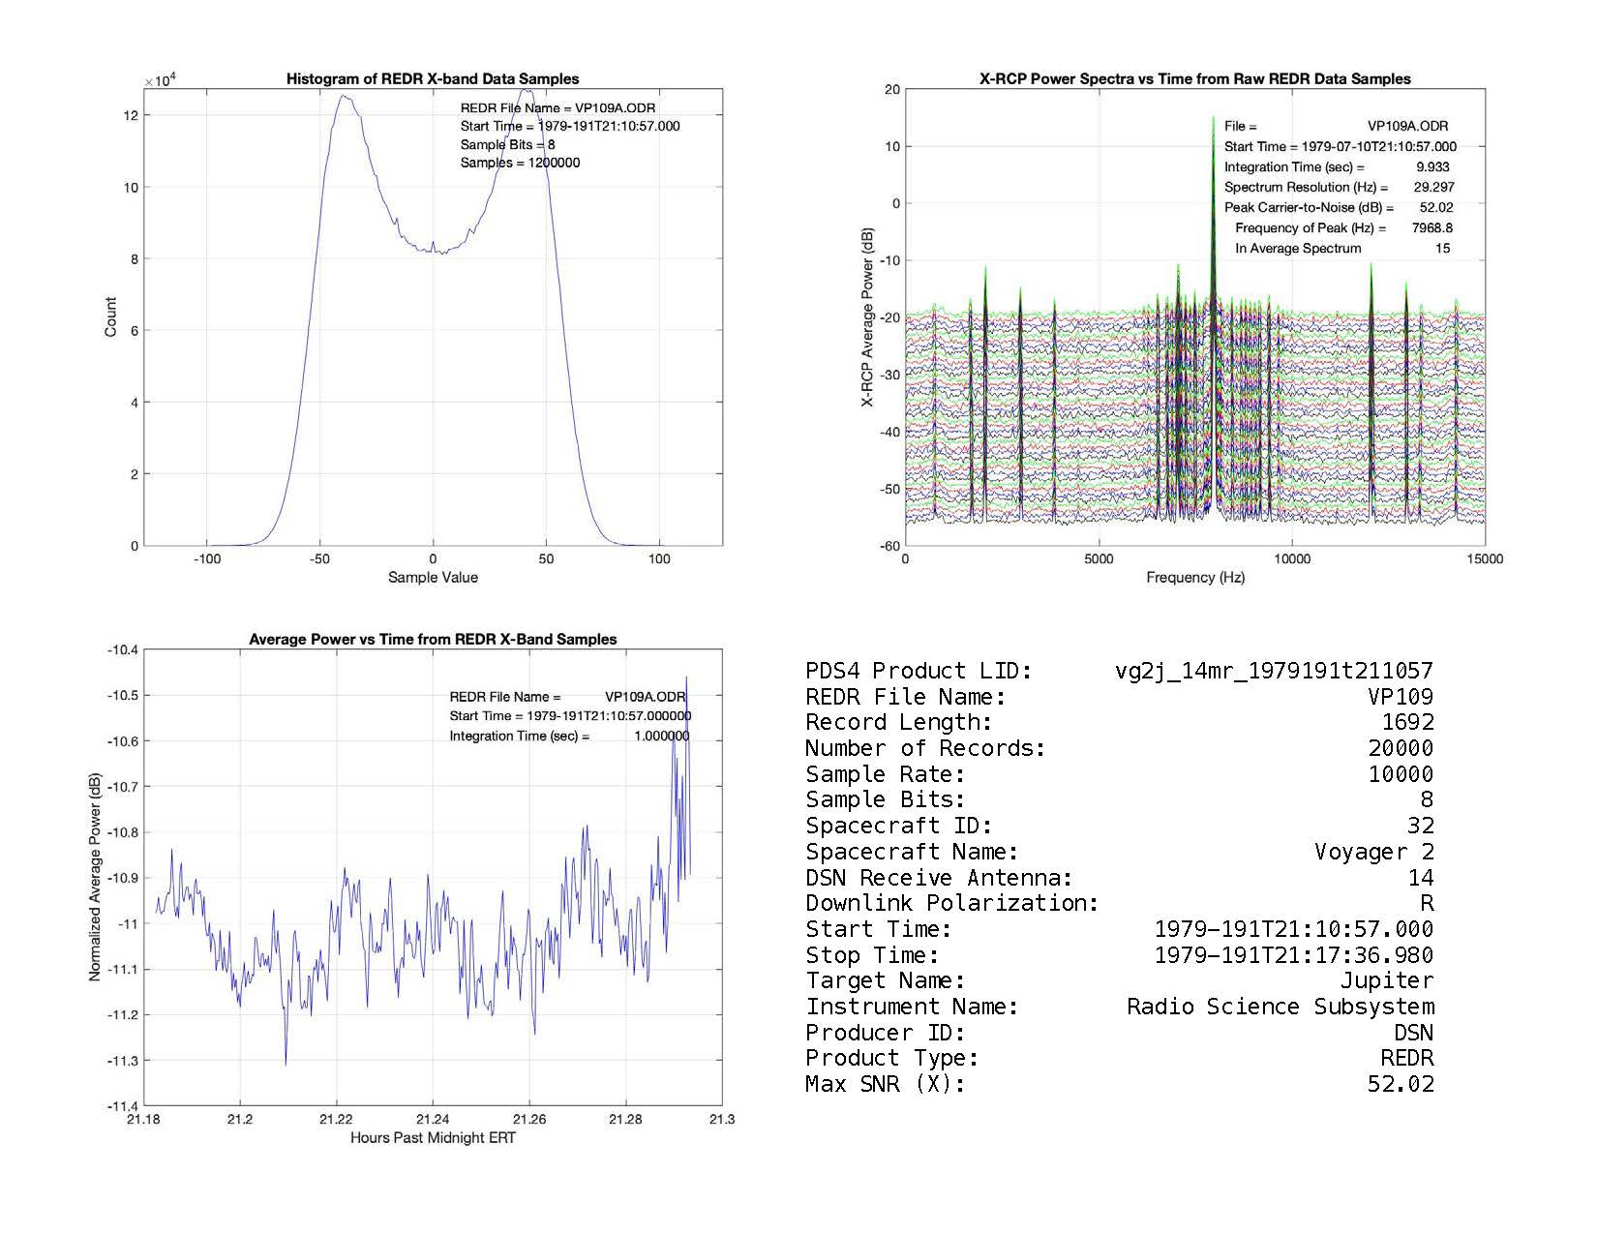Click the 'Hours Past Midnight ERT' axis label
The width and height of the screenshot is (1597, 1234).
tap(433, 1138)
